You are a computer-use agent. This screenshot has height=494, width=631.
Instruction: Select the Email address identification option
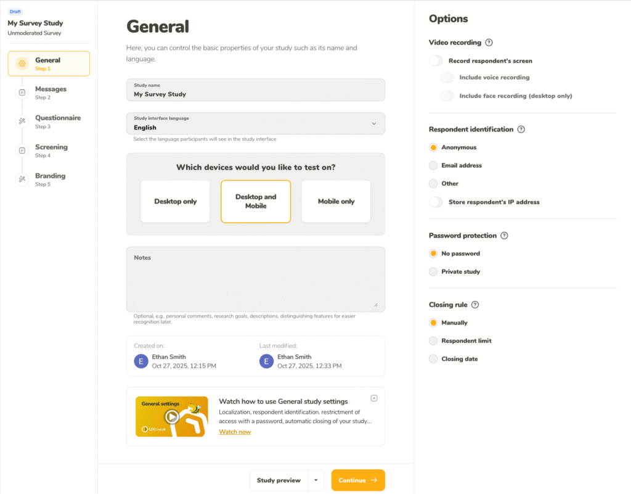pyautogui.click(x=434, y=165)
